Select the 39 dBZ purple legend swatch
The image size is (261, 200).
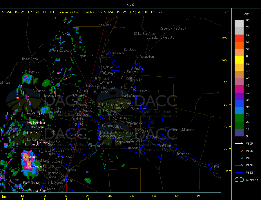pyautogui.click(x=239, y=96)
